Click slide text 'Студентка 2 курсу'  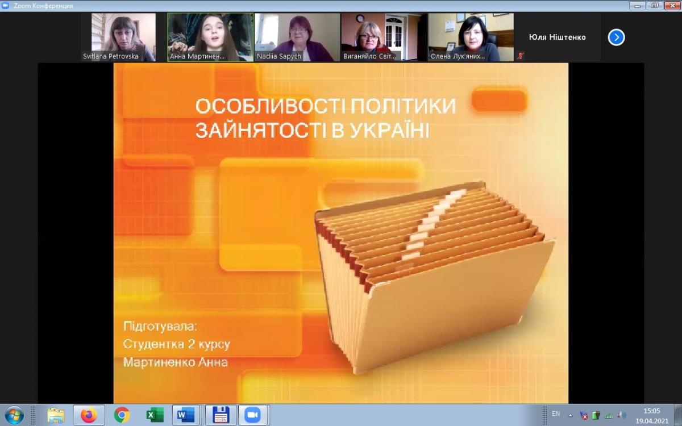(177, 345)
